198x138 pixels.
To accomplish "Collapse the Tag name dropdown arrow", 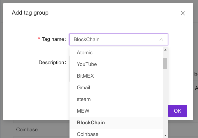I will pyautogui.click(x=161, y=39).
